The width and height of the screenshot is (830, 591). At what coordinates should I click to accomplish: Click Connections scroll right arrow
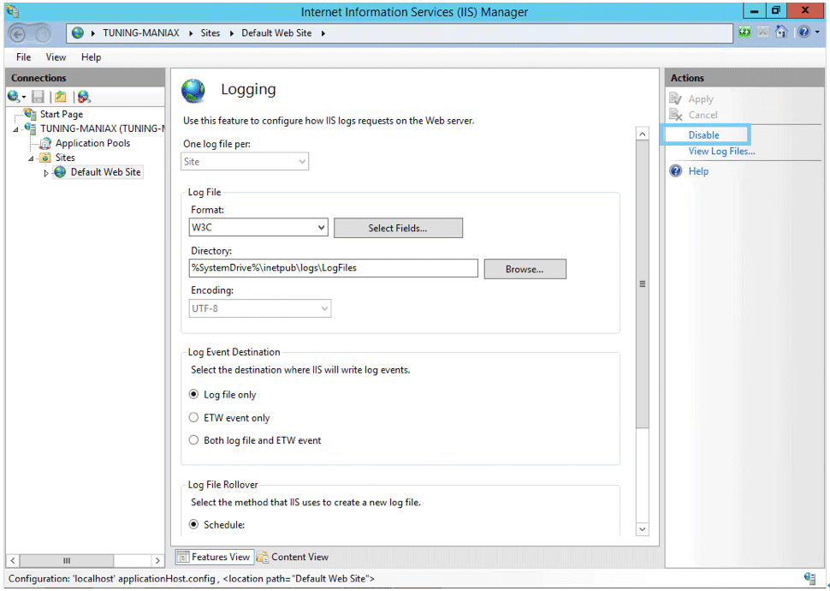point(157,560)
